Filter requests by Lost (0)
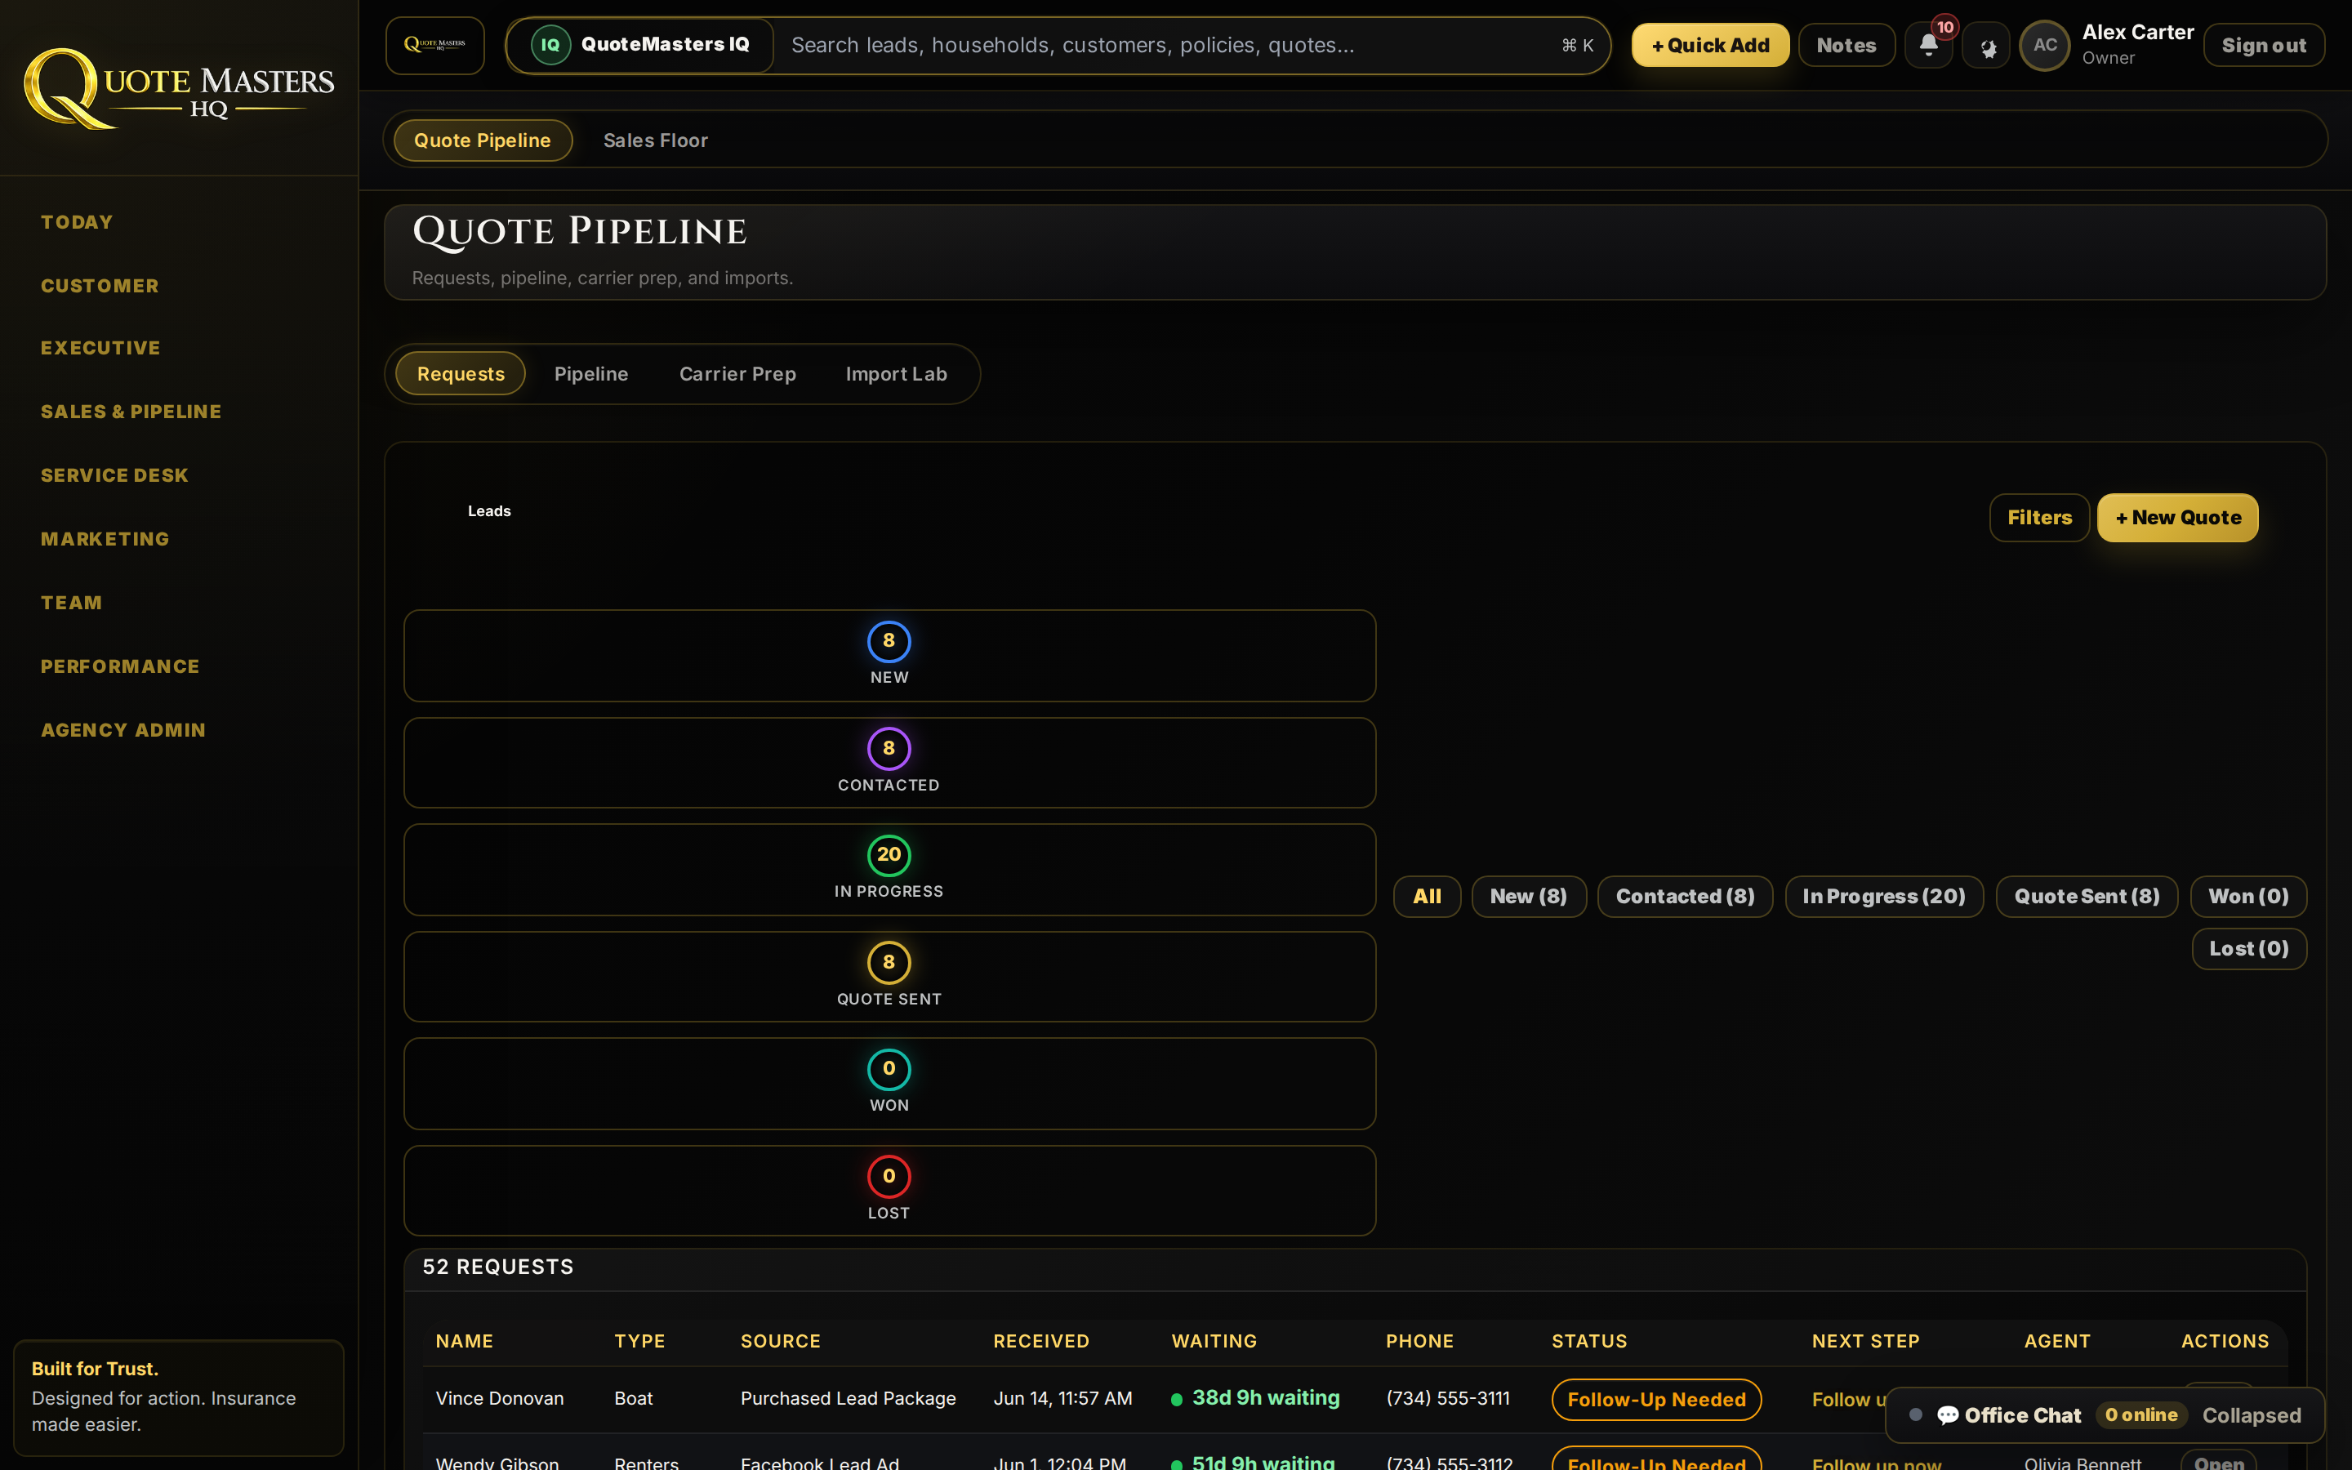This screenshot has width=2352, height=1470. [2249, 949]
